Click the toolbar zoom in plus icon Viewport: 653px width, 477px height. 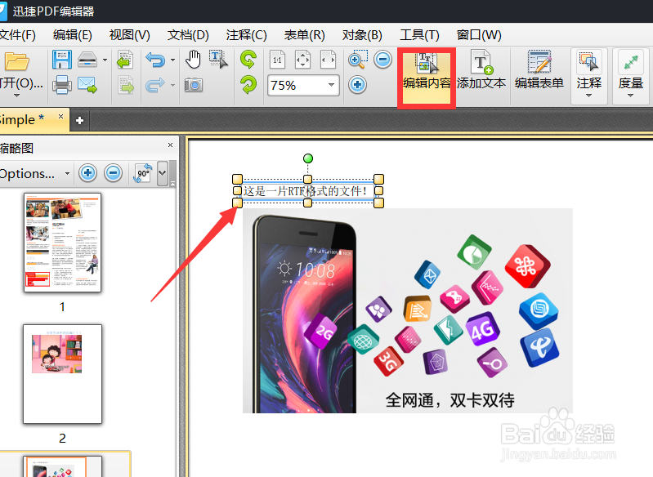click(x=357, y=85)
